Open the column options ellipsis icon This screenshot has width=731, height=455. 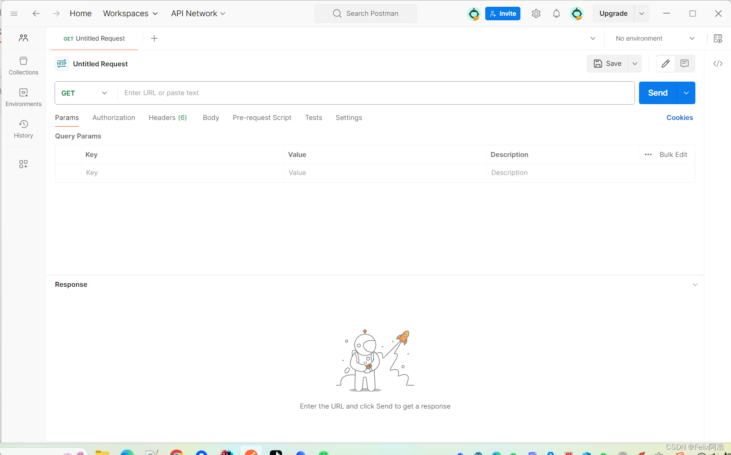tap(648, 155)
